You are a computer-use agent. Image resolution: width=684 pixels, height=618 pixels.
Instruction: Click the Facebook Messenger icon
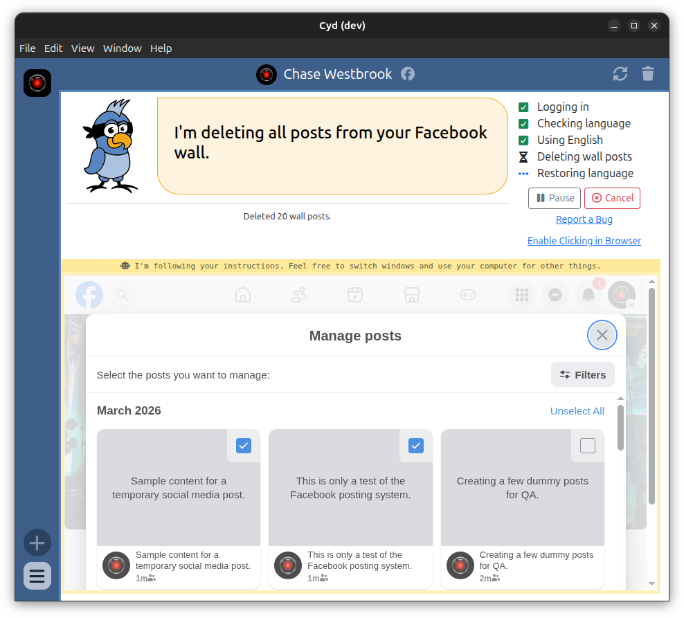[555, 296]
